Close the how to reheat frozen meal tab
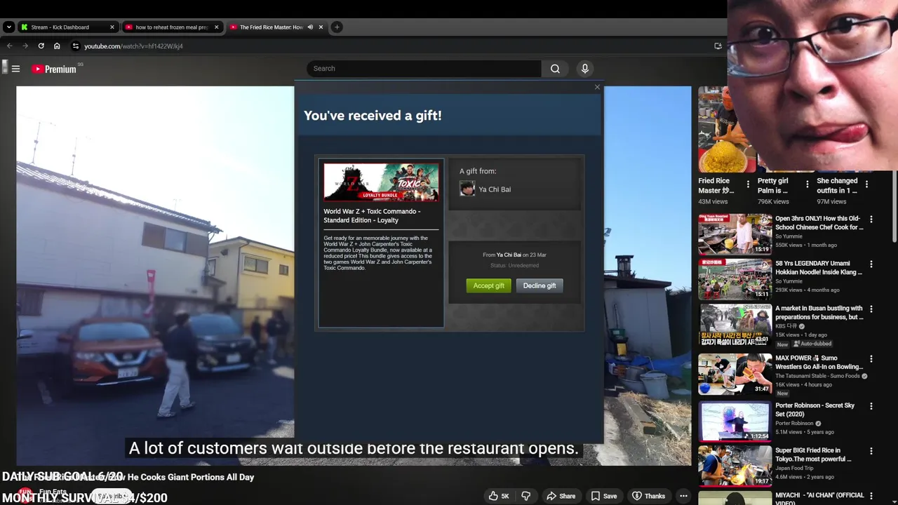This screenshot has height=505, width=898. point(216,27)
